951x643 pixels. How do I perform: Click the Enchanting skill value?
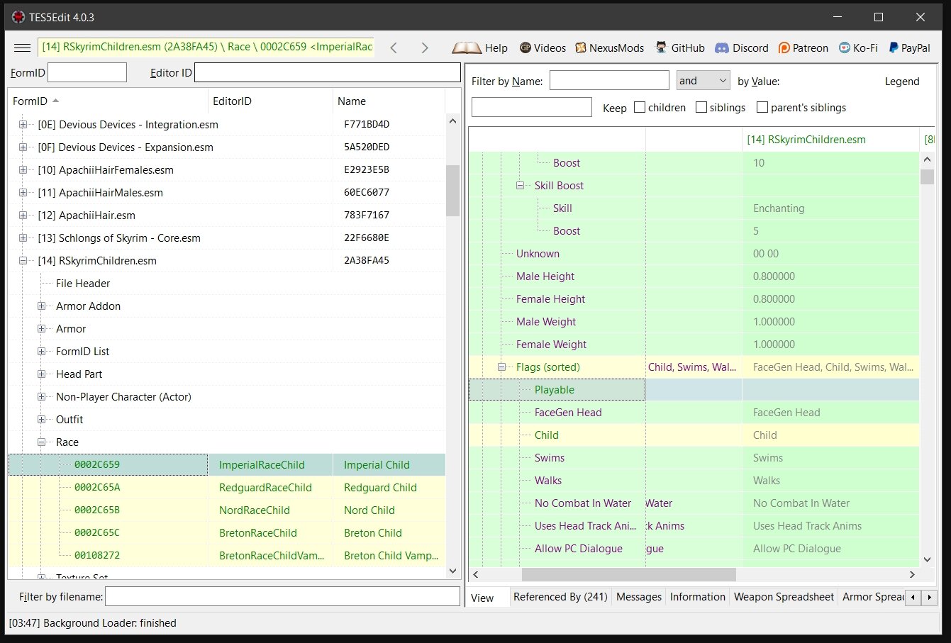coord(779,208)
